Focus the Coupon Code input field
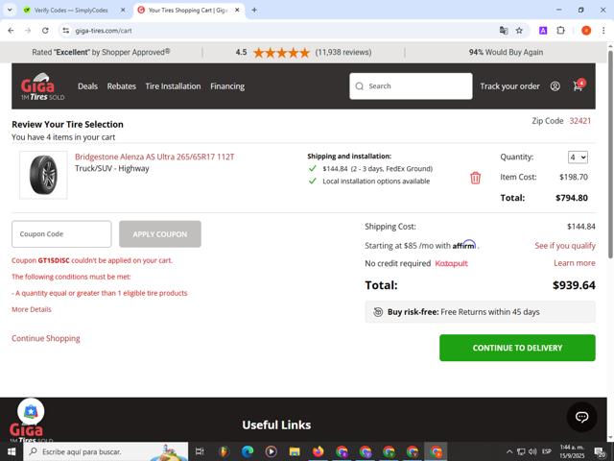Screen dimensions: 614x461 click(61, 234)
